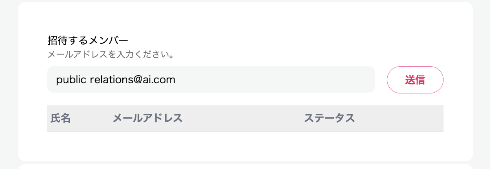
Task: Click header gap between 氏名 and メールアドレス
Action: (x=92, y=118)
